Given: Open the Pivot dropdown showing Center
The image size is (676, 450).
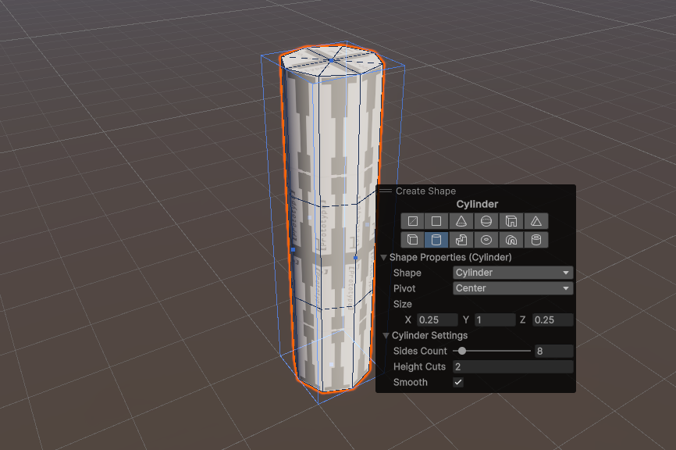Looking at the screenshot, I should coord(513,288).
